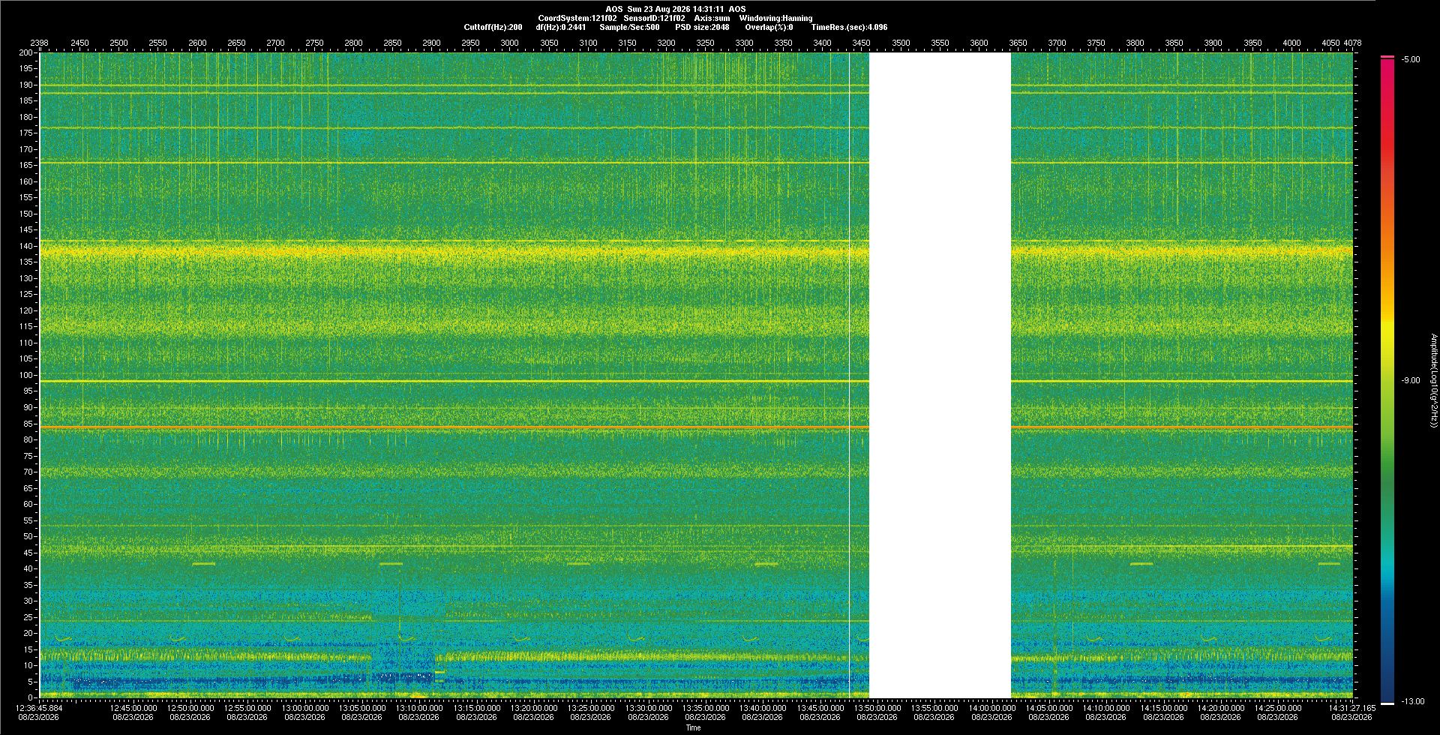
Task: Click the 200 Hz frequency axis label
Action: point(26,52)
